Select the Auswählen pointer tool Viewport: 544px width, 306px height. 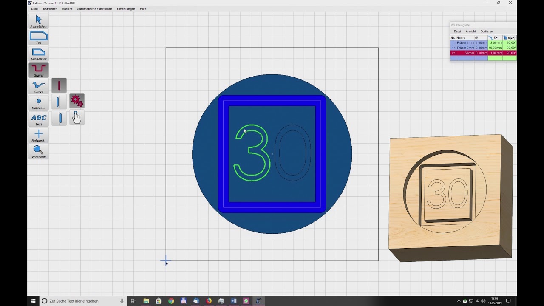tap(39, 21)
